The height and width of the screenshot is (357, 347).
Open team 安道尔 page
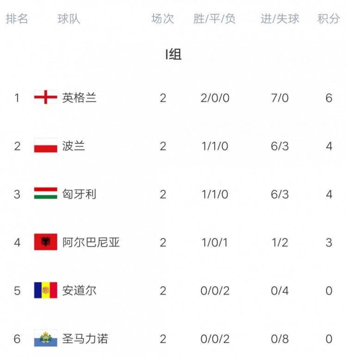tap(79, 290)
